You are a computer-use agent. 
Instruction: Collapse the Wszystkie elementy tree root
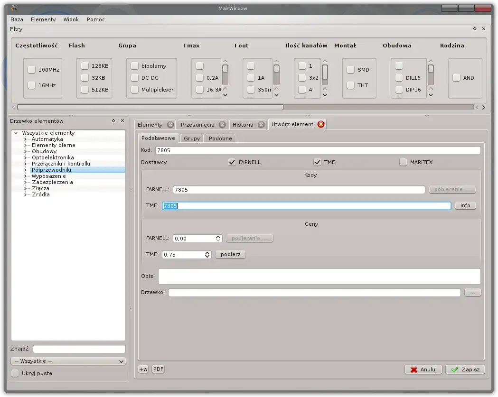[x=17, y=133]
